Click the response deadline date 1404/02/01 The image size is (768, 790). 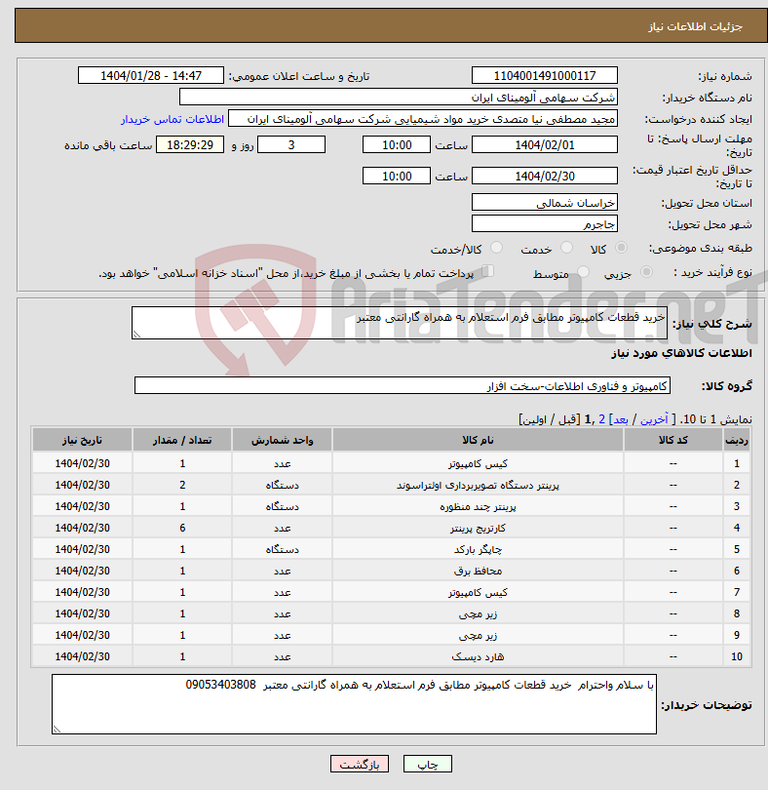pyautogui.click(x=545, y=145)
